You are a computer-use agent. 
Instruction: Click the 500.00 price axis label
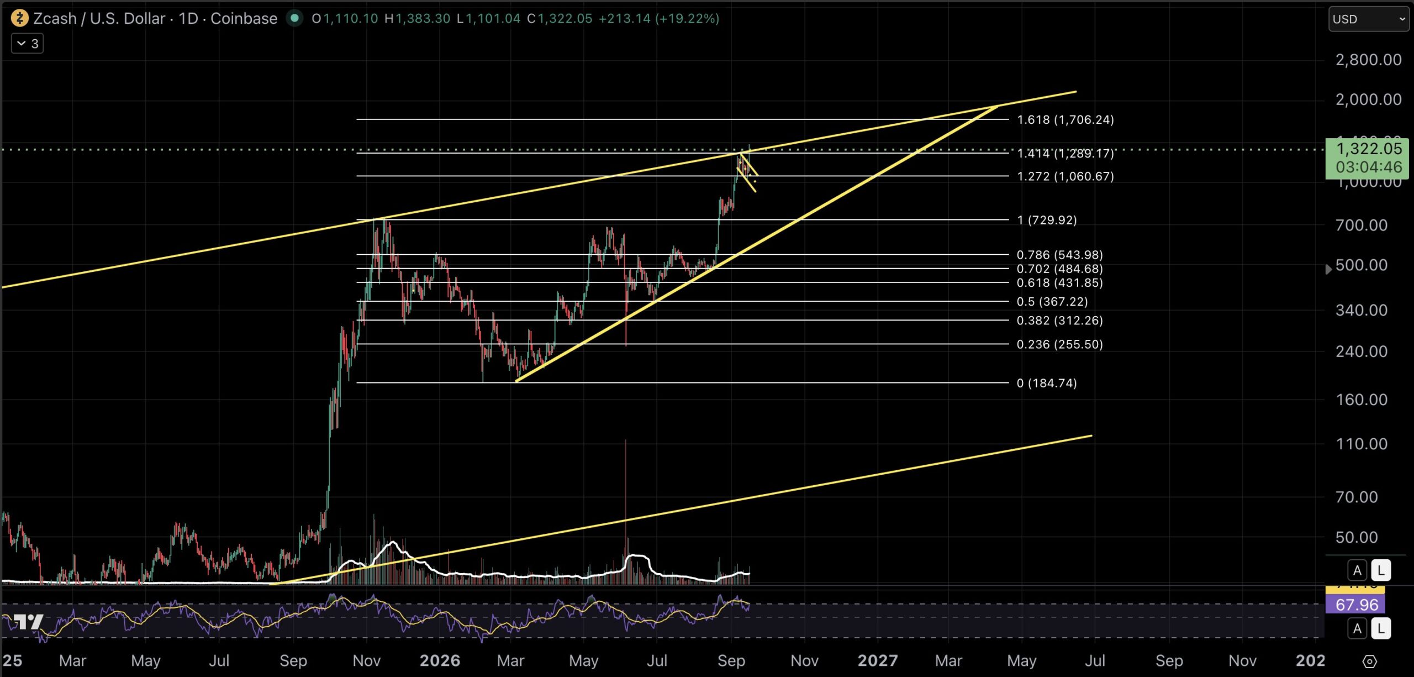point(1361,265)
